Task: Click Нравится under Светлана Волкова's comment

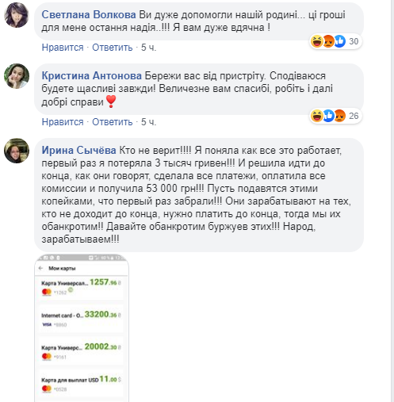Action: click(x=63, y=48)
